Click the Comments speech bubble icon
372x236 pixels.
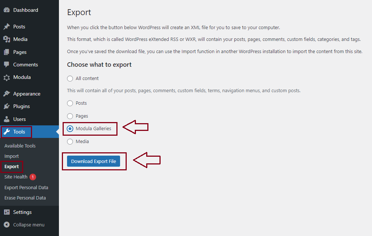(x=7, y=65)
